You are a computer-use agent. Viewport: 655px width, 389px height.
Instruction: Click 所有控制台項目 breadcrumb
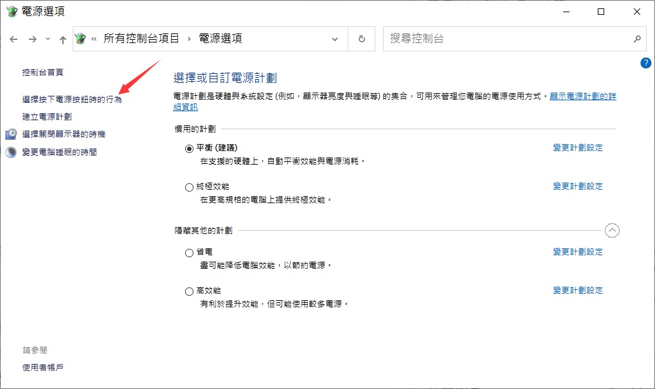pyautogui.click(x=141, y=39)
